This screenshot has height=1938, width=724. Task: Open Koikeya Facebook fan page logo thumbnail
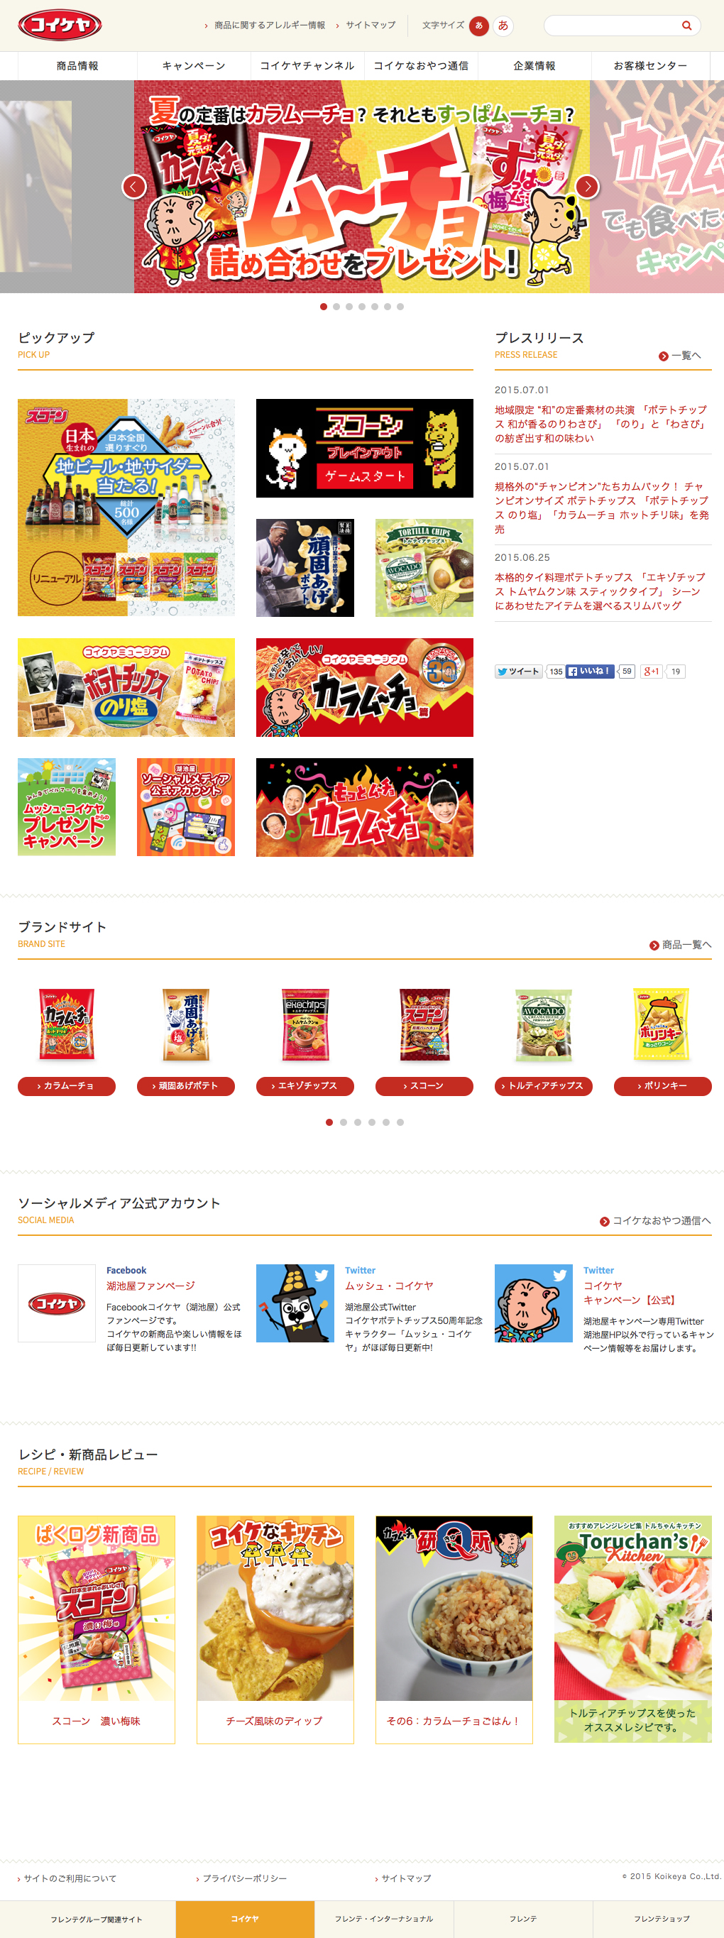(57, 1303)
